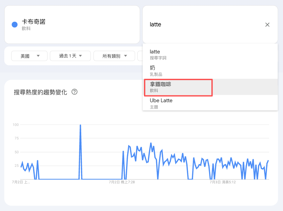Click the 卡布奇諾 term card
283x211 pixels.
[x=72, y=24]
